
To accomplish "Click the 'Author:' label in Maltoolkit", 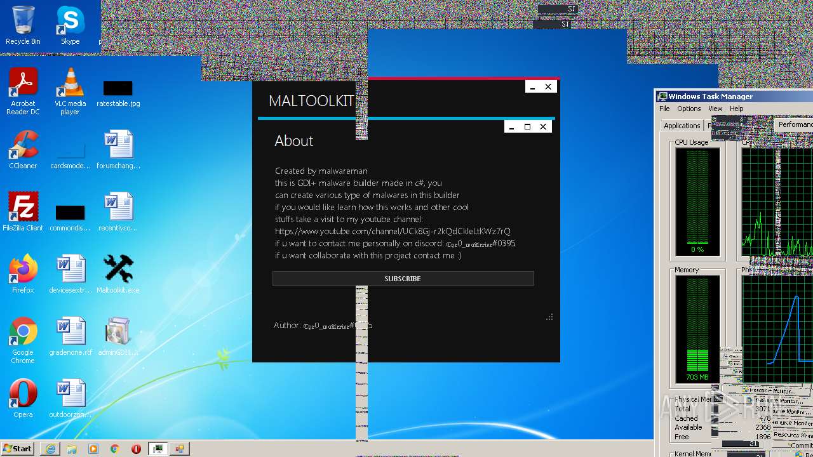I will 287,325.
